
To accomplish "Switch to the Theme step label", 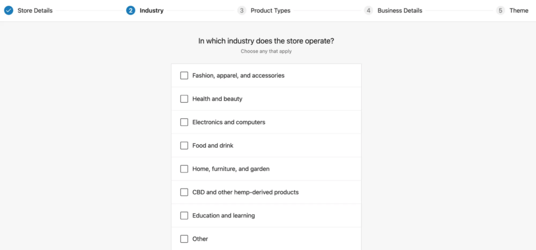I will pos(519,10).
